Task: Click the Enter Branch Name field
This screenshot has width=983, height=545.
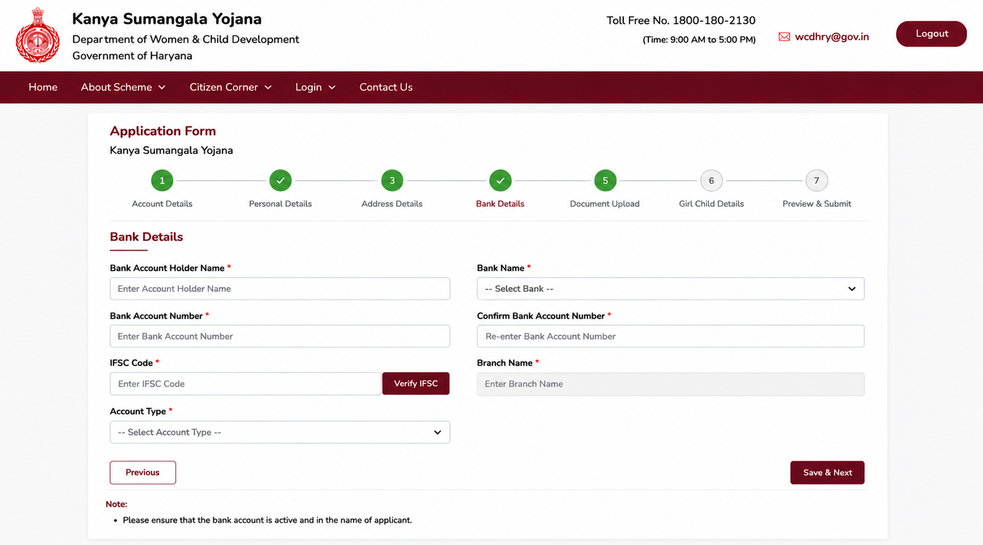Action: click(x=671, y=384)
